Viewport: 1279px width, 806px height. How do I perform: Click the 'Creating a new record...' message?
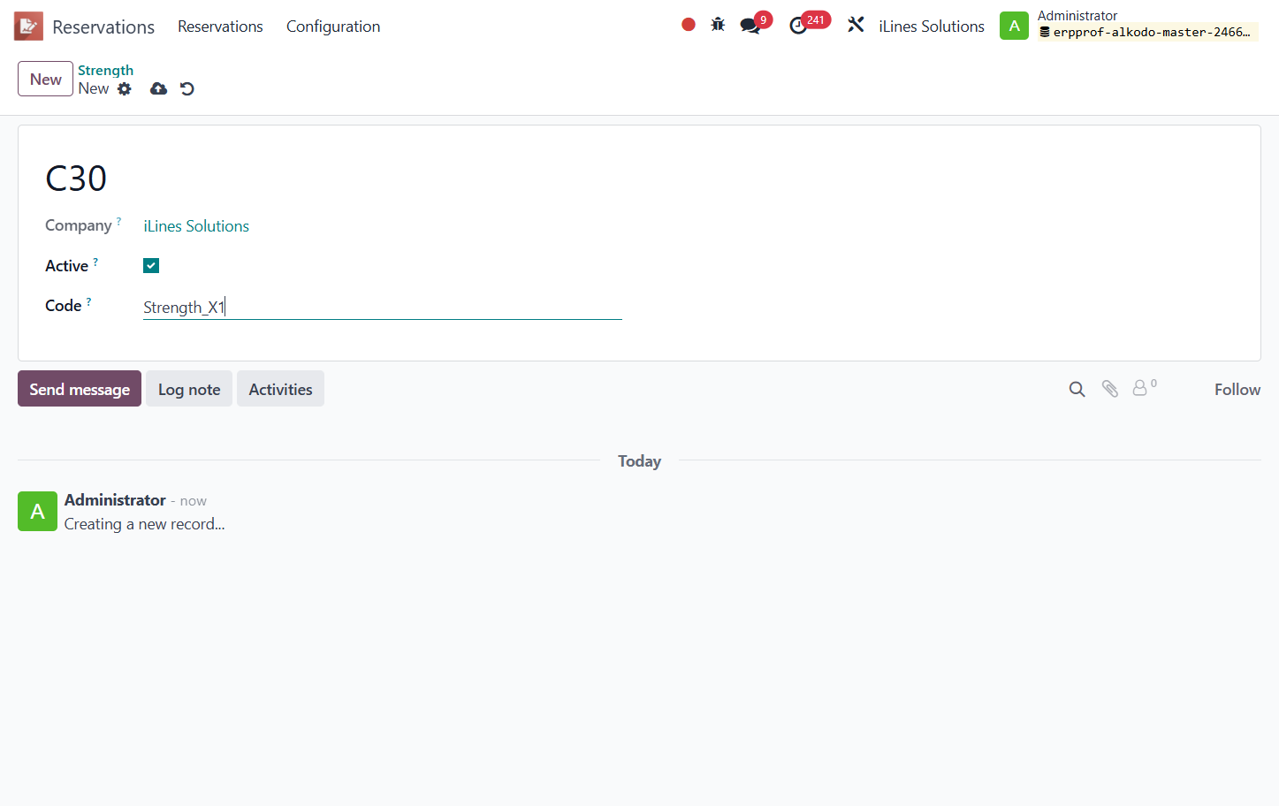coord(144,524)
